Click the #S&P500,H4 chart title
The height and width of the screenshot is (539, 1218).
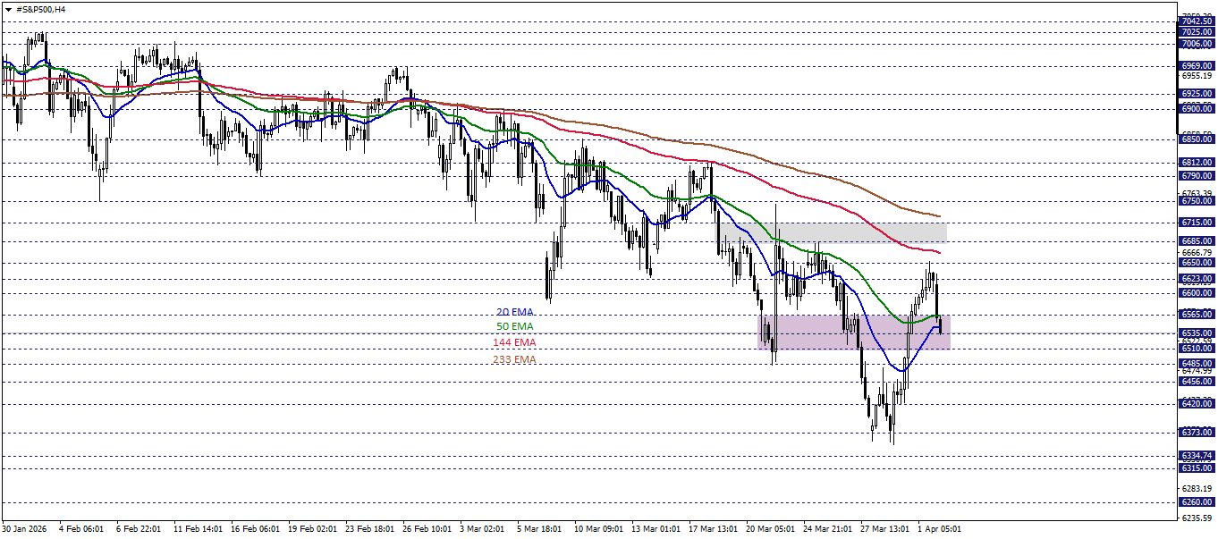pyautogui.click(x=40, y=9)
